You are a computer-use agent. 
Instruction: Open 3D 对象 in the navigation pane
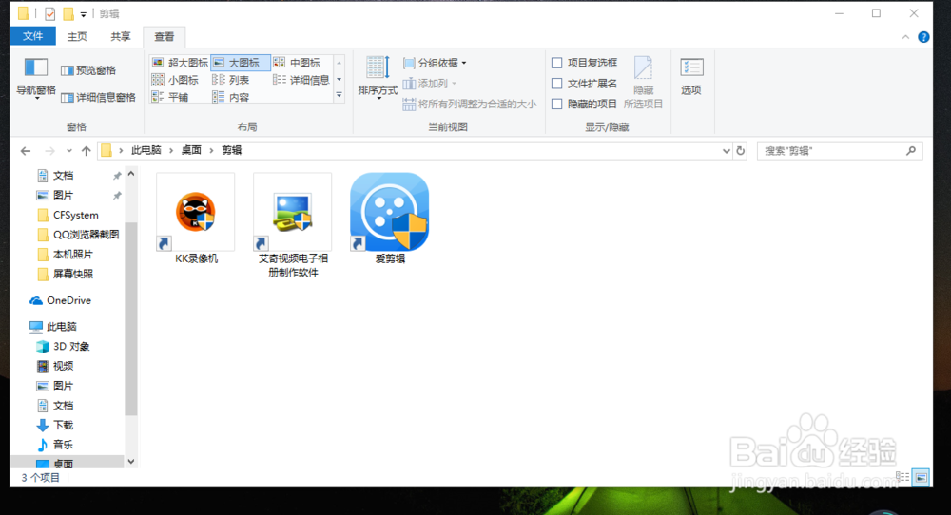[71, 347]
